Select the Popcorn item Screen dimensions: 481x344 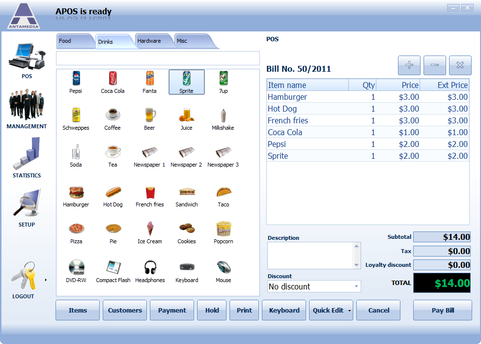[x=224, y=233]
